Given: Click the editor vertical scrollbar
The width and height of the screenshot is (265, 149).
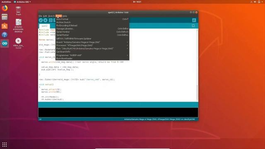Looking at the screenshot, I should [197, 65].
